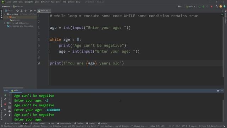The image size is (227, 128).
Task: Select opened file target icon in Project panel
Action: [17, 11]
